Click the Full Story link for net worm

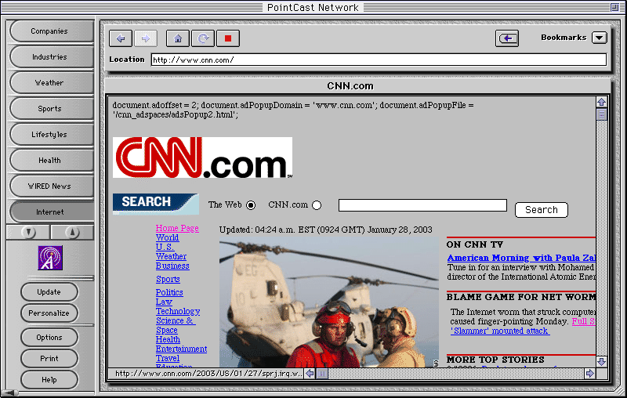tap(584, 321)
